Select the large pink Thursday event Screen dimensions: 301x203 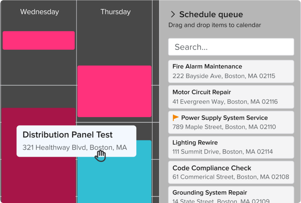click(x=114, y=91)
